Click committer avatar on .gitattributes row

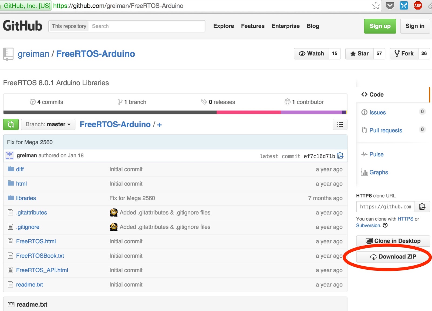tap(114, 212)
